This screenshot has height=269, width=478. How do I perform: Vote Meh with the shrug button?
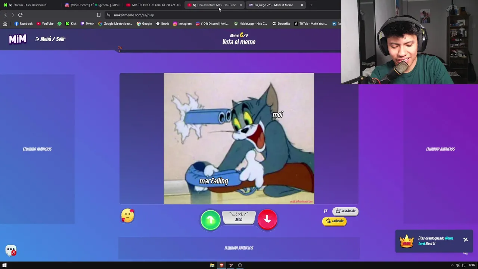[239, 217]
